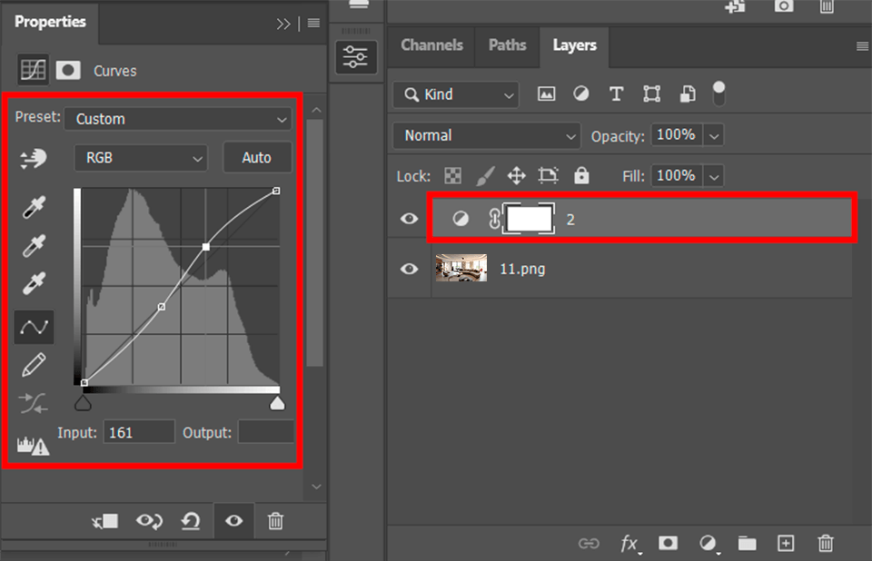Open the Adjustments panel sliders icon

[x=356, y=57]
